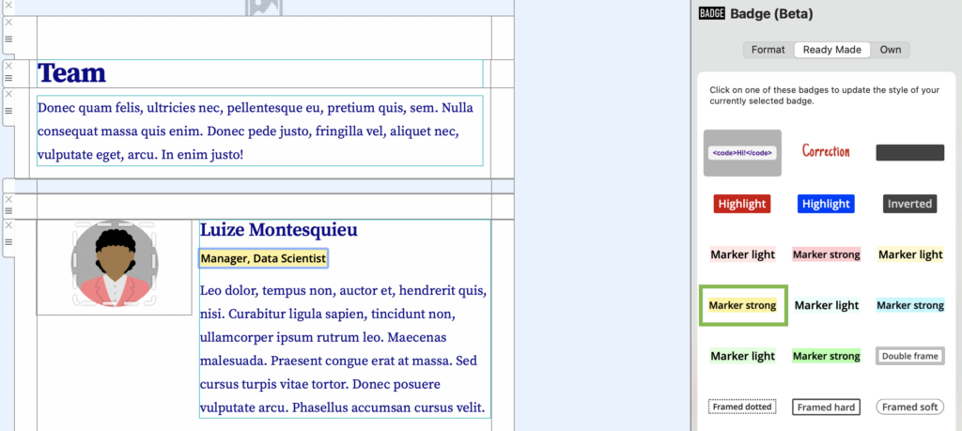This screenshot has height=431, width=962.
Task: Click the handle icon beside the Donec quam paragraph
Action: [x=8, y=111]
